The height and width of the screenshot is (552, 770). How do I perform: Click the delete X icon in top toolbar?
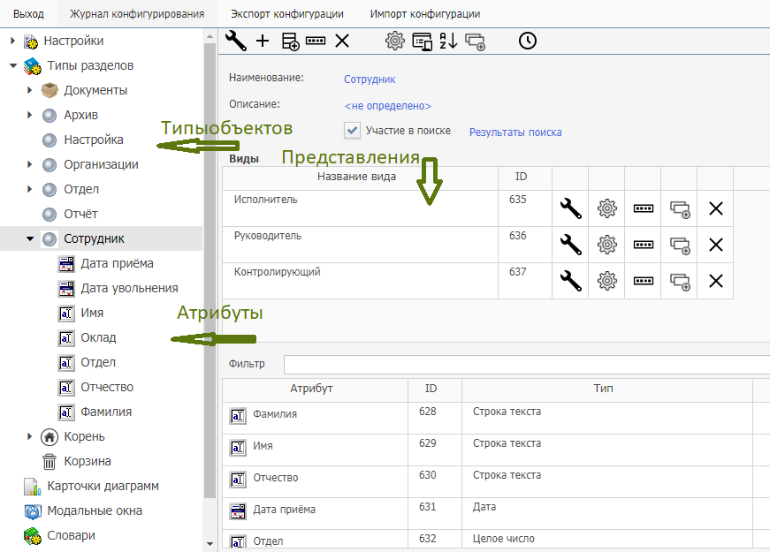point(342,41)
